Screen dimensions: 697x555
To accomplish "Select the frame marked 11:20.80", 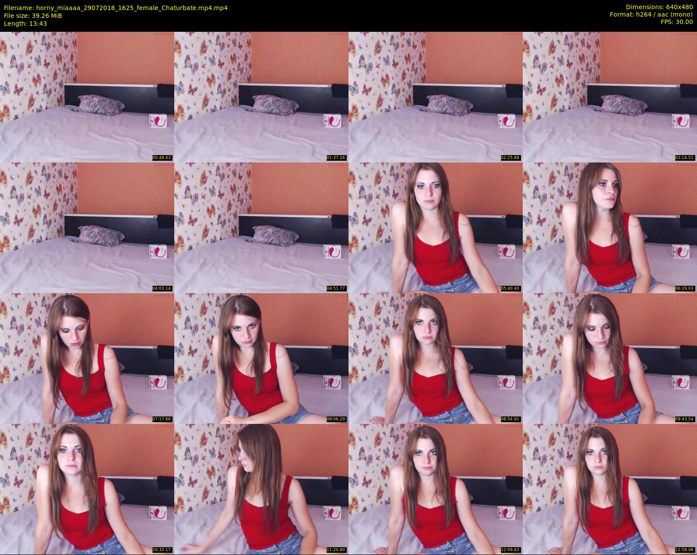I will (261, 489).
